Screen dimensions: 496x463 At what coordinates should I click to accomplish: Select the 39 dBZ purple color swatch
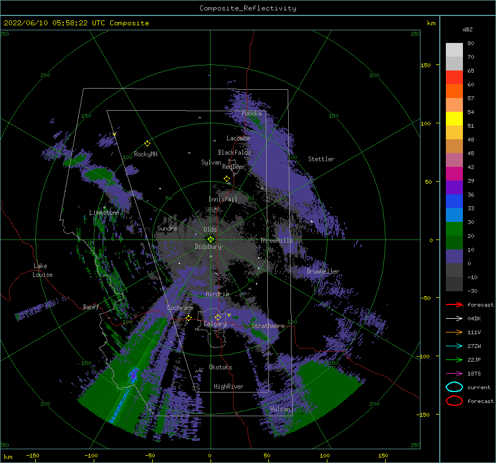click(454, 188)
